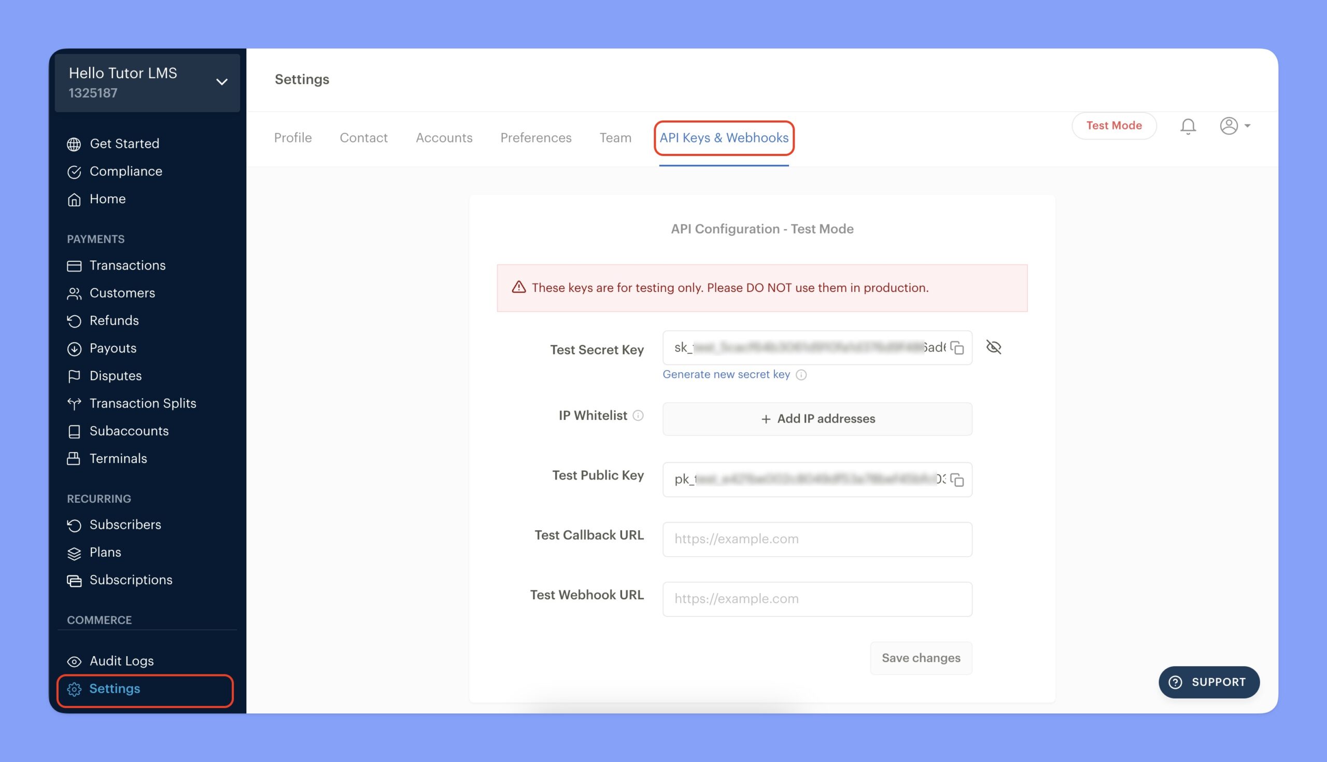
Task: Click the Plans layers icon
Action: [74, 553]
